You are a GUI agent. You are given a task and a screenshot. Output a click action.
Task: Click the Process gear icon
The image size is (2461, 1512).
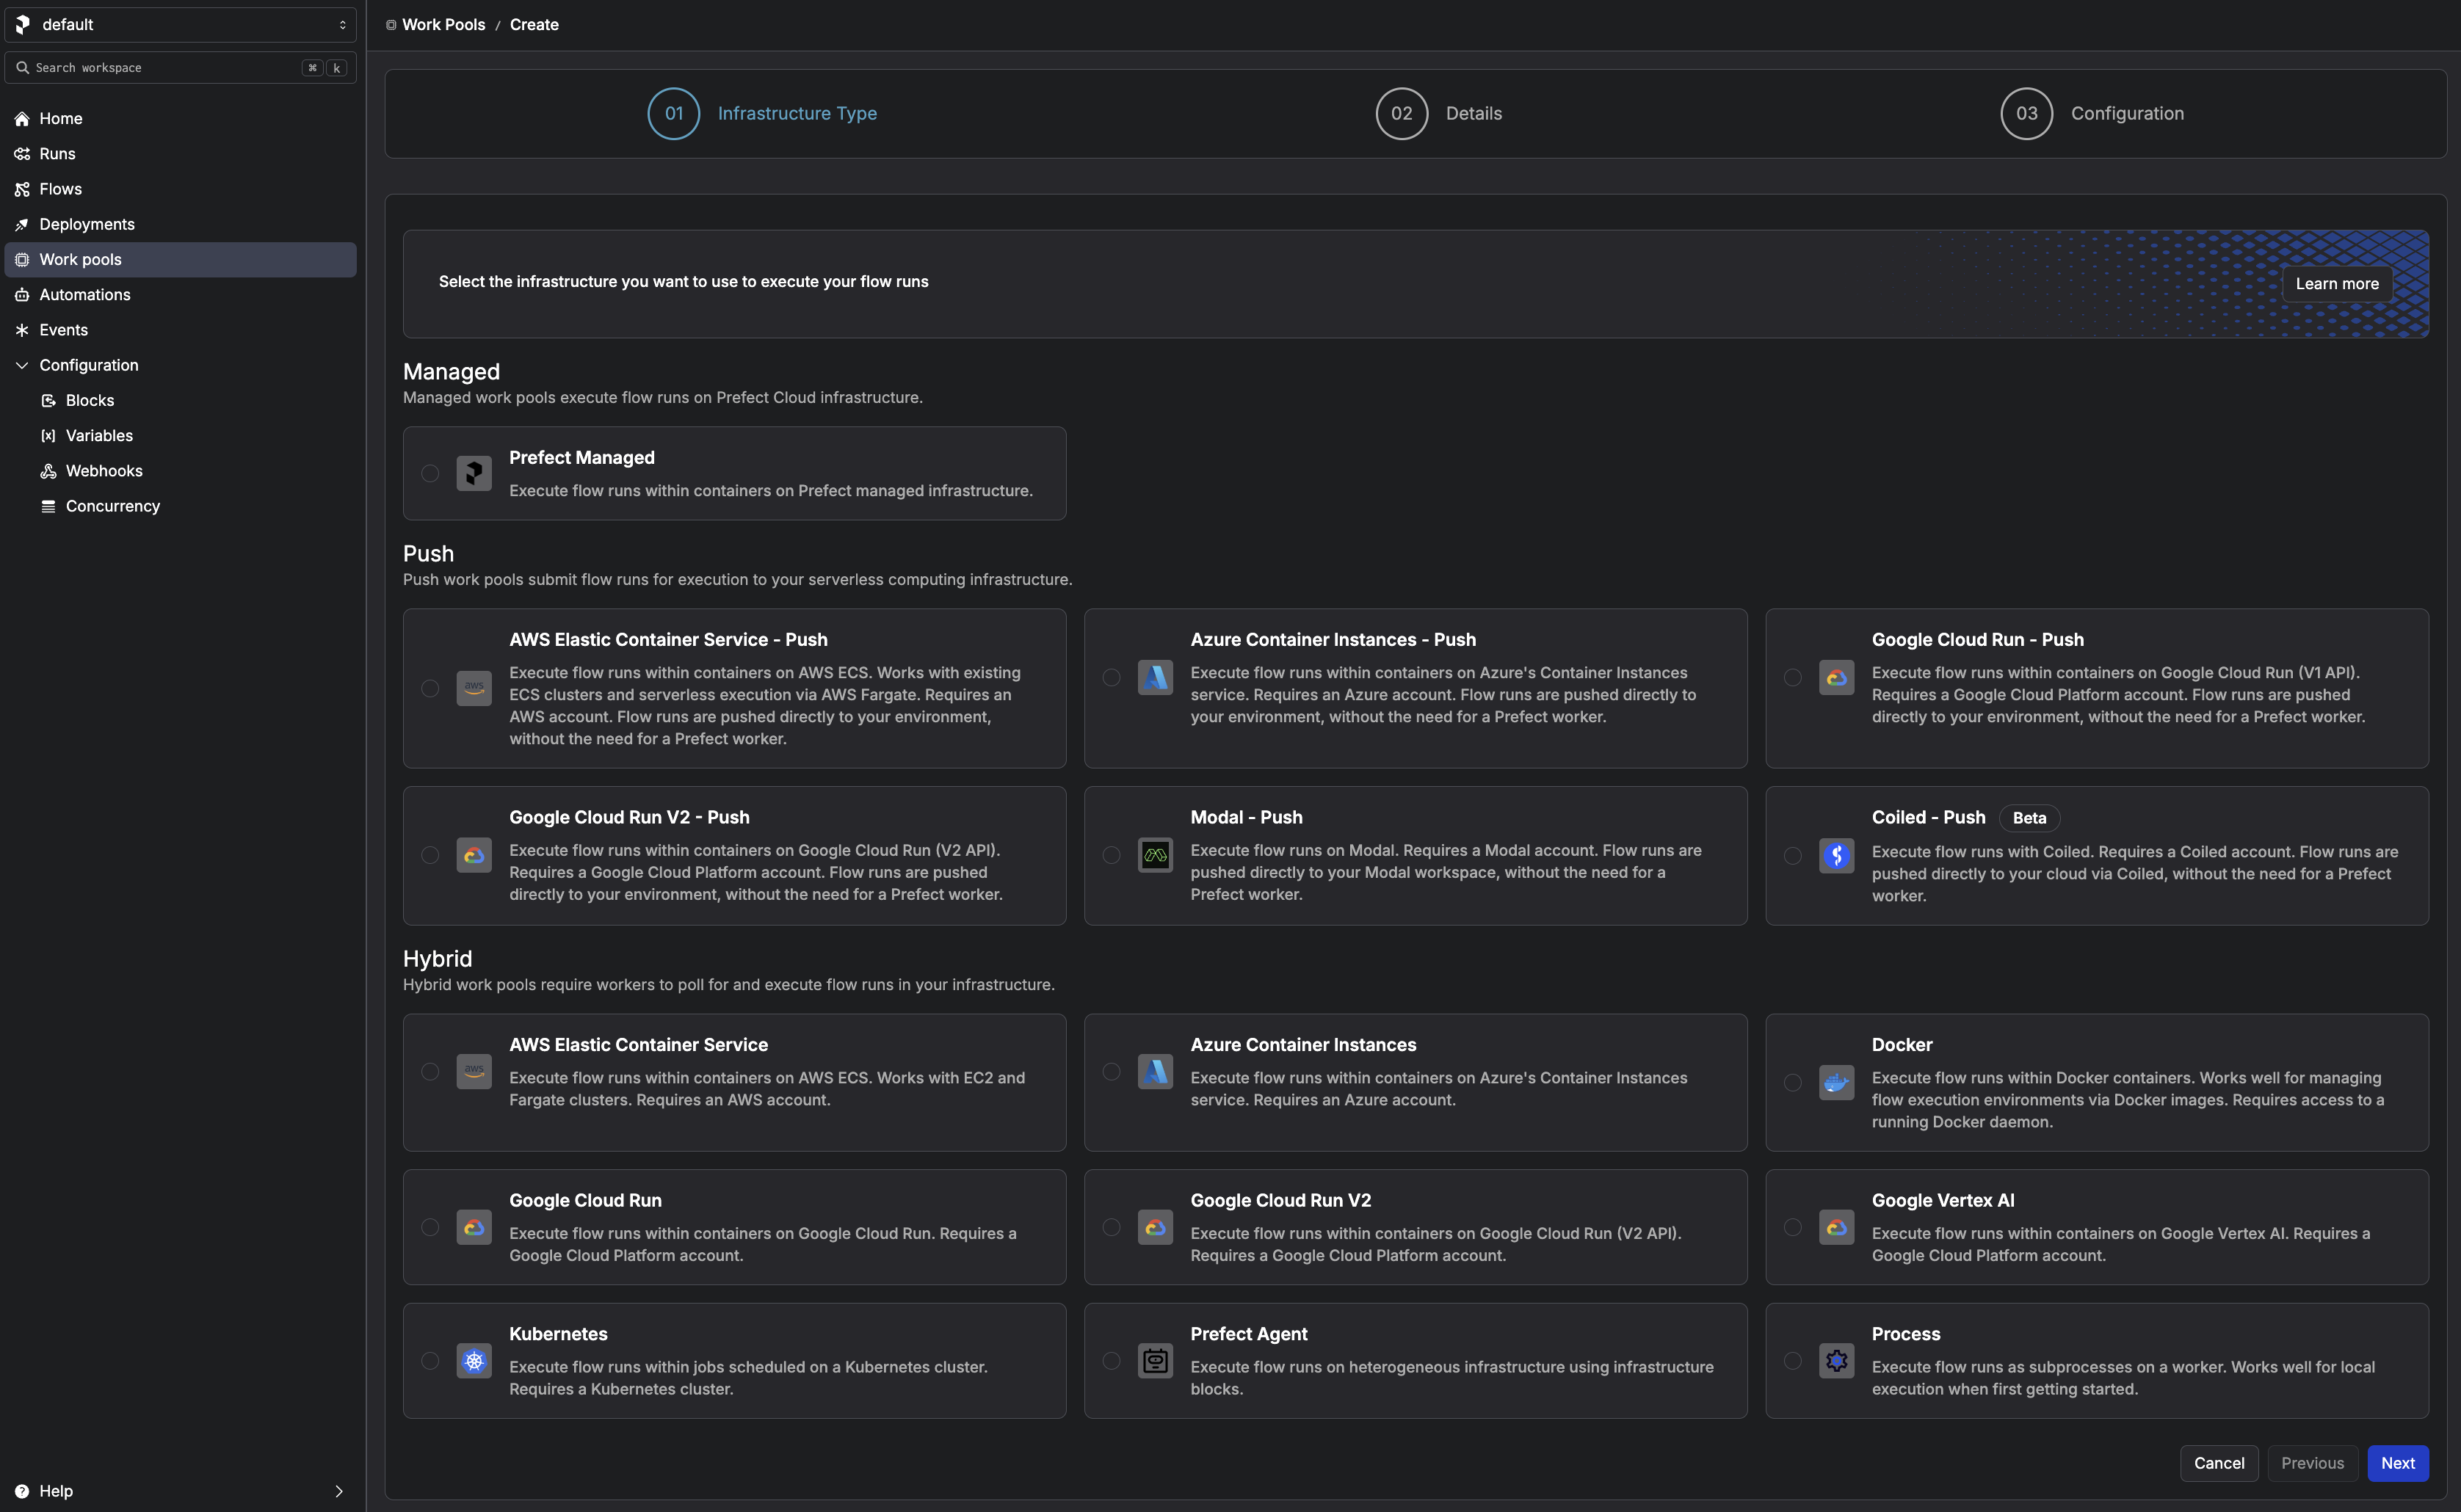(1836, 1360)
